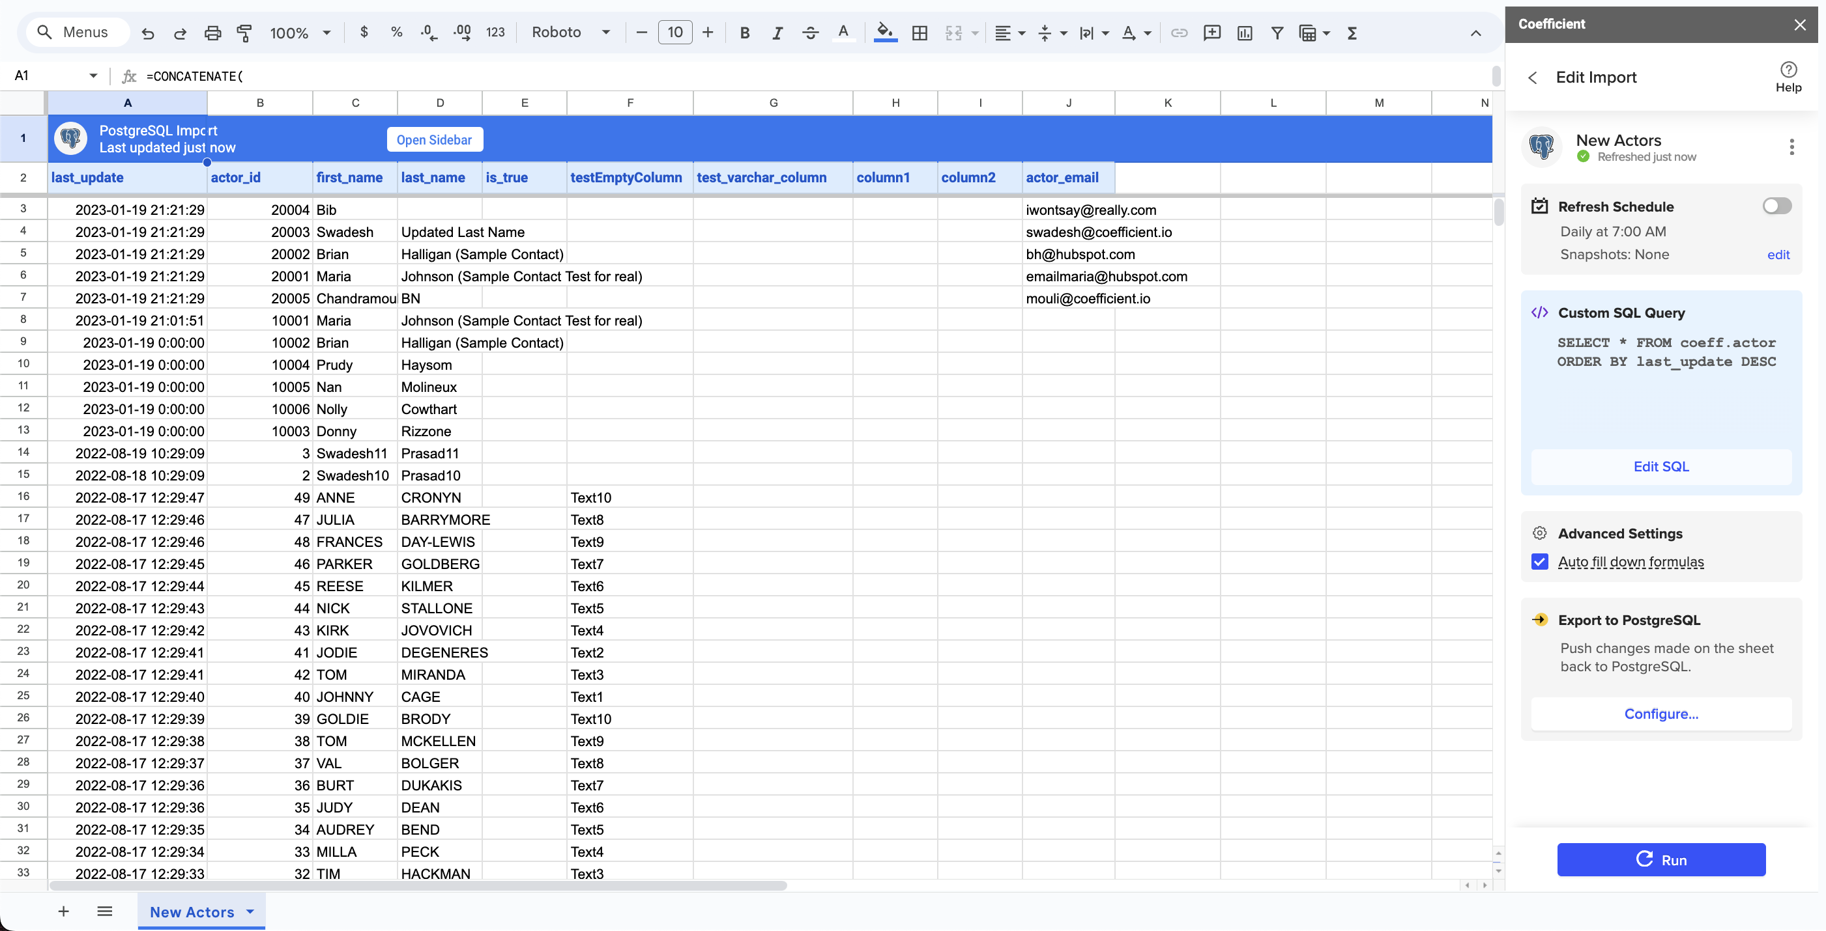Increase decimal places icon

462,33
